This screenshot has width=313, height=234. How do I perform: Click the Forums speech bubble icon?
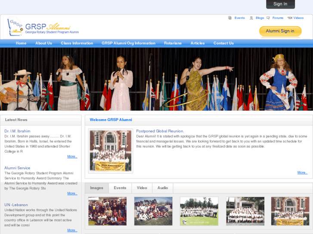268,18
